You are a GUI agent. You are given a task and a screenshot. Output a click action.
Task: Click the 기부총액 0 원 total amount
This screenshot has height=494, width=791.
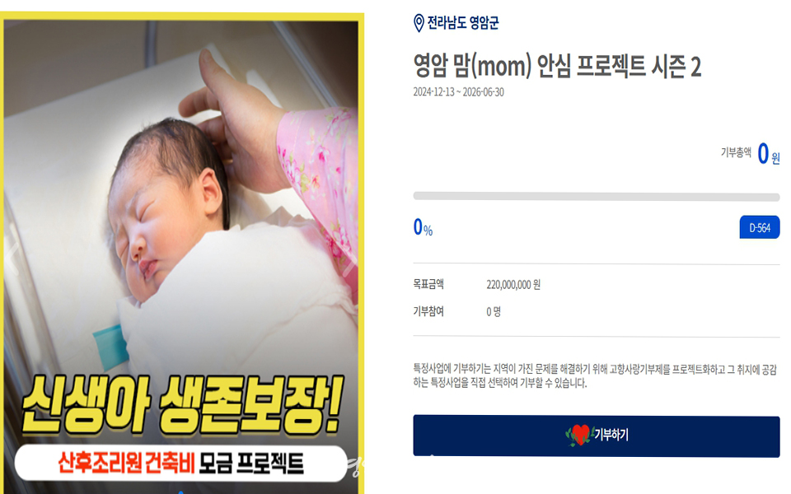pos(750,154)
